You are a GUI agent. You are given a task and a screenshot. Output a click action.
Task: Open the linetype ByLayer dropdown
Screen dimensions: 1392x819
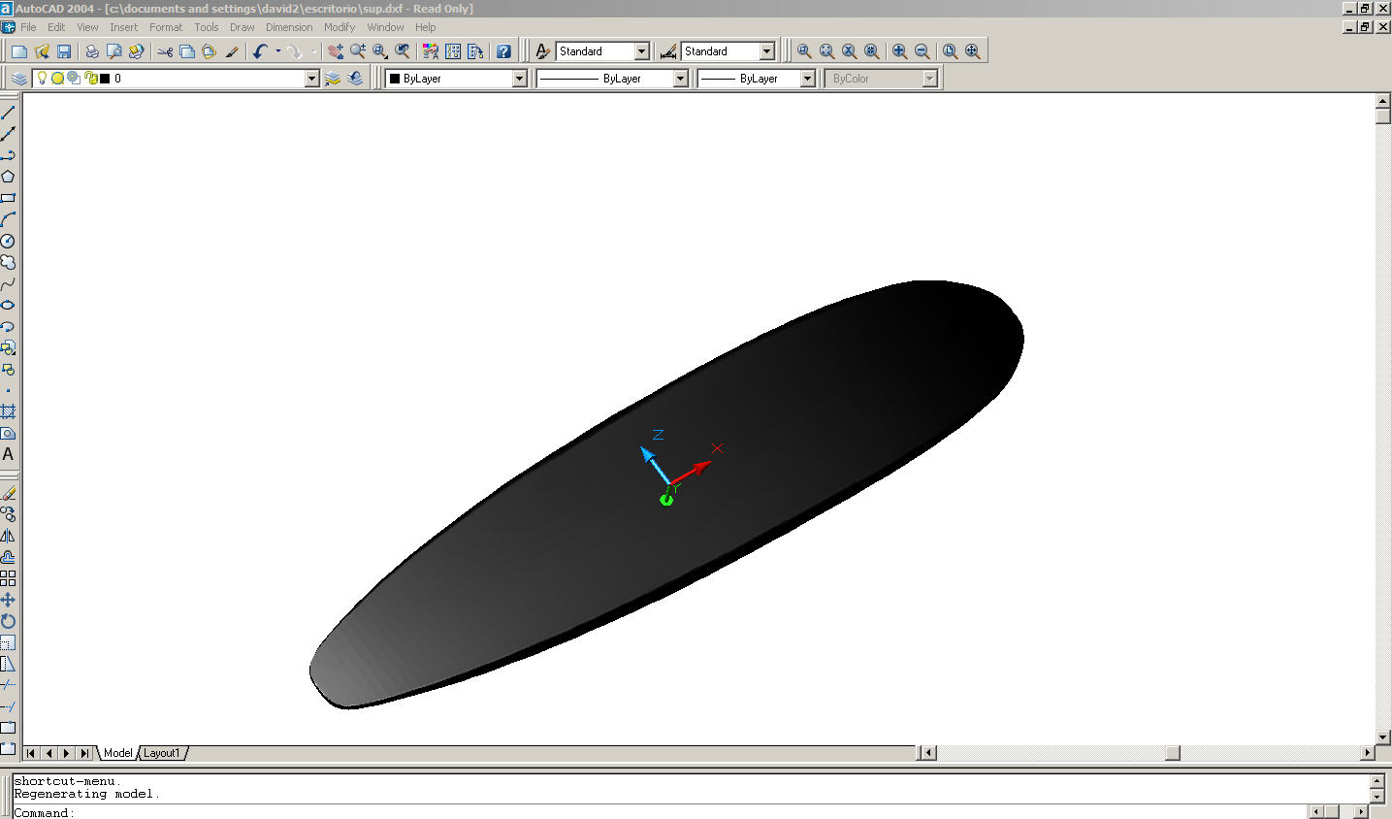coord(680,79)
